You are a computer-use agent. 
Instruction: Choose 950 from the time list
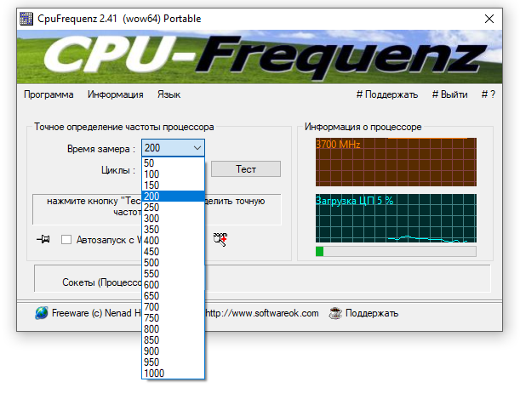[x=173, y=362]
